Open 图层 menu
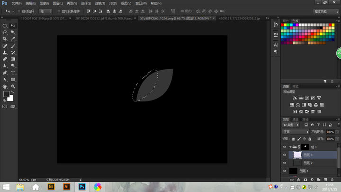 tap(58, 3)
